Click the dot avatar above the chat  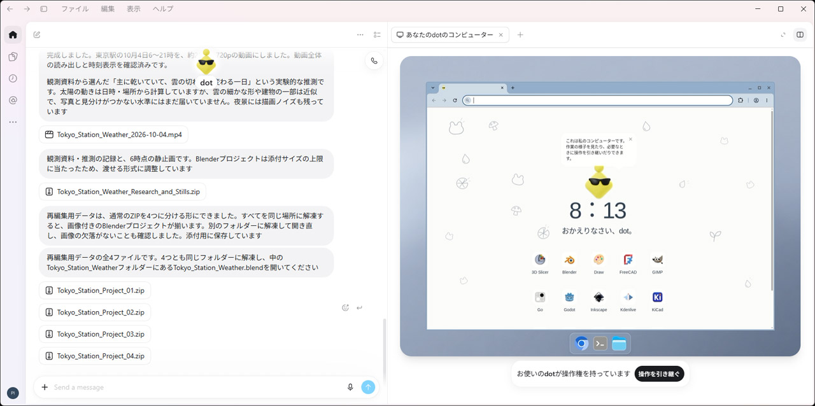pos(206,62)
